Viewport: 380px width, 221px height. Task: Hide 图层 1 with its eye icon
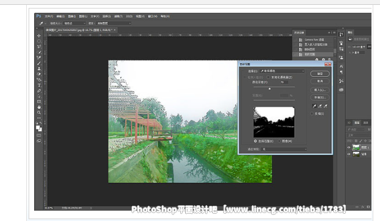(349, 147)
